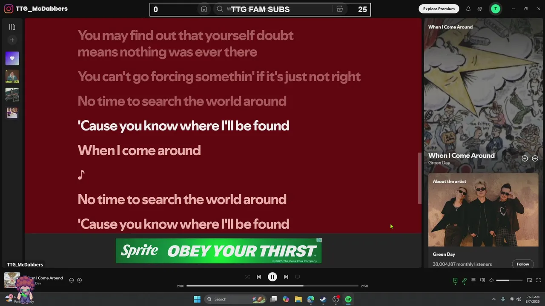The width and height of the screenshot is (545, 306).
Task: Toggle shuffle in the player controls
Action: pyautogui.click(x=247, y=277)
